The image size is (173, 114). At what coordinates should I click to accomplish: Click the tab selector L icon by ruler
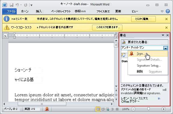point(5,35)
